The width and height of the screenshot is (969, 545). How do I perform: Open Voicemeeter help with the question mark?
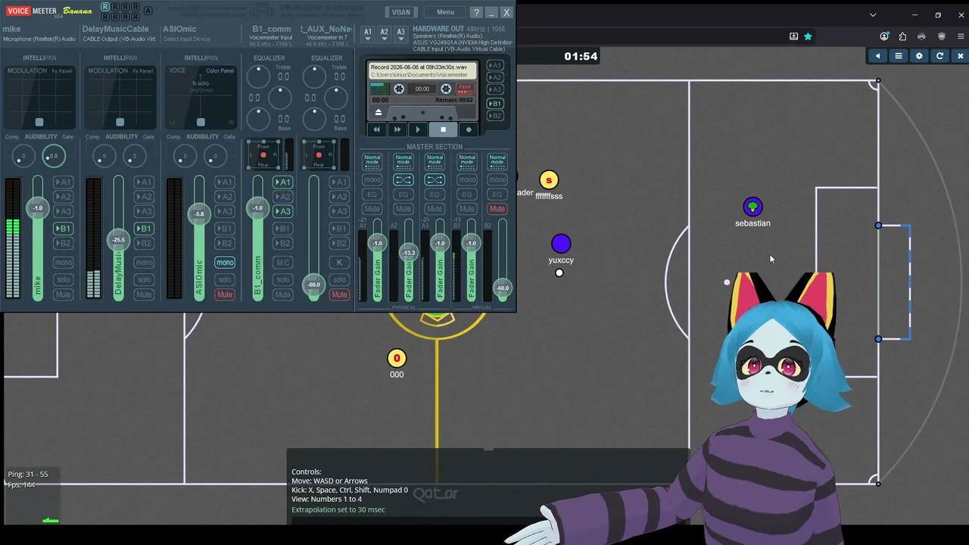(476, 12)
